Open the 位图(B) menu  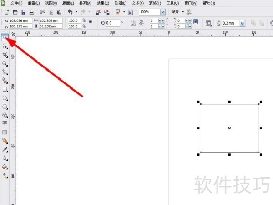120,3
